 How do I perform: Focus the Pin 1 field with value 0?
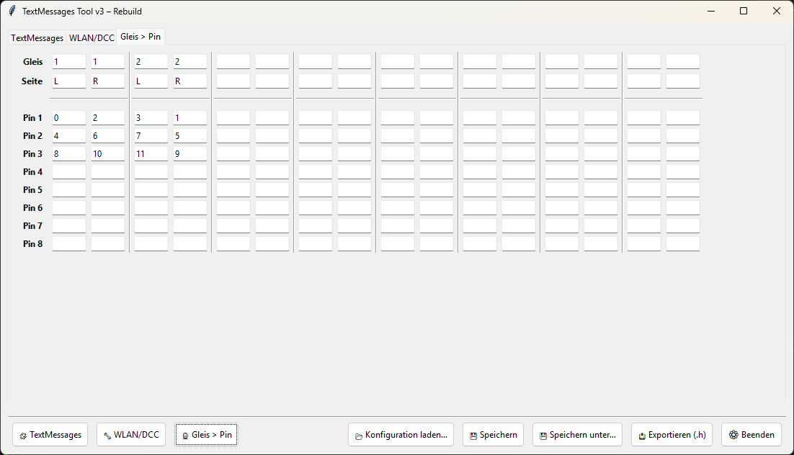point(68,117)
